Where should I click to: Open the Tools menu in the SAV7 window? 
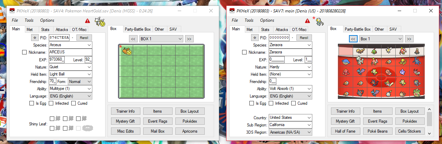click(249, 20)
